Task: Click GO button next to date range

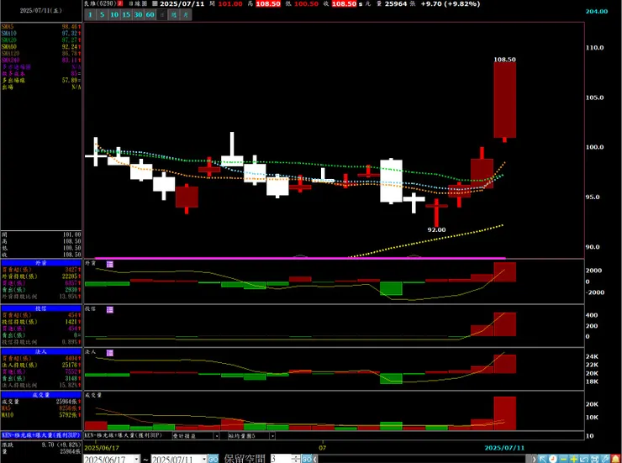Action: coord(213,459)
